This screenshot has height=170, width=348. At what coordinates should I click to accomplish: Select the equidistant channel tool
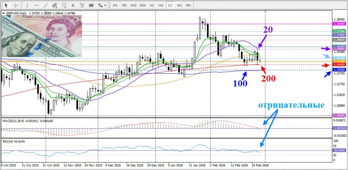[x=55, y=5]
